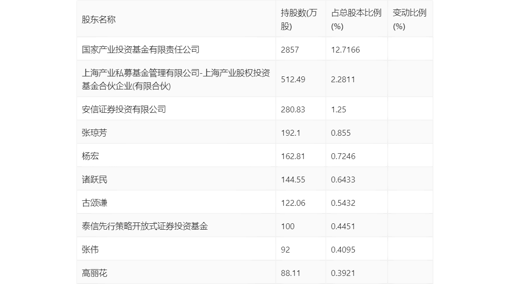
Task: Select the 占总股本比例(%) column header
Action: (356, 19)
